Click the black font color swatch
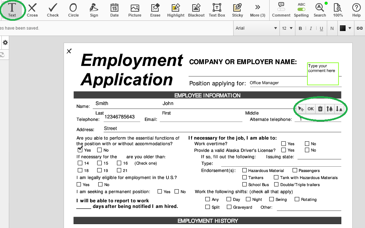The width and height of the screenshot is (365, 228). point(343,28)
